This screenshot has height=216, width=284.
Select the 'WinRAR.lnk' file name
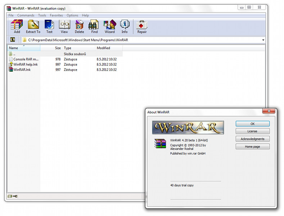[22, 70]
